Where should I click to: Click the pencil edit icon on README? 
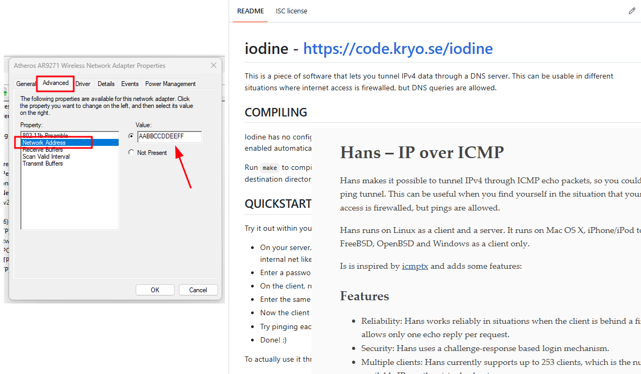[632, 11]
